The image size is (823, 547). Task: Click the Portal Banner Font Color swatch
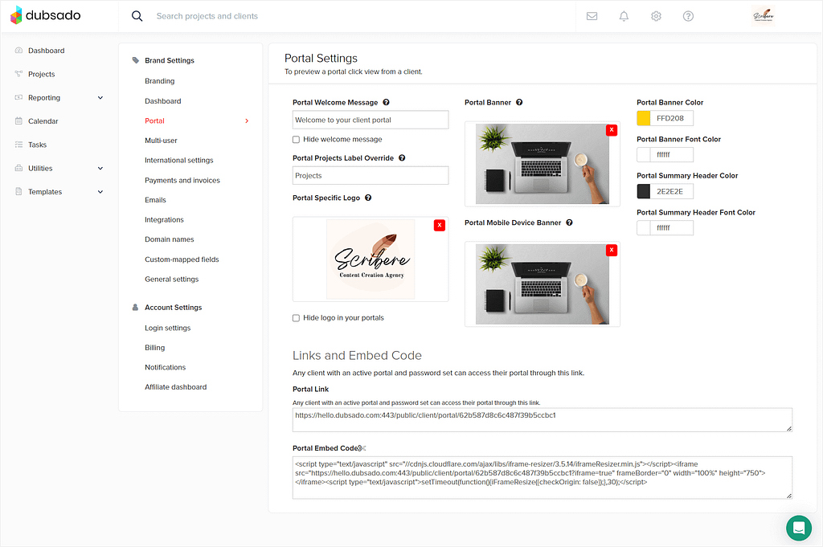click(644, 155)
